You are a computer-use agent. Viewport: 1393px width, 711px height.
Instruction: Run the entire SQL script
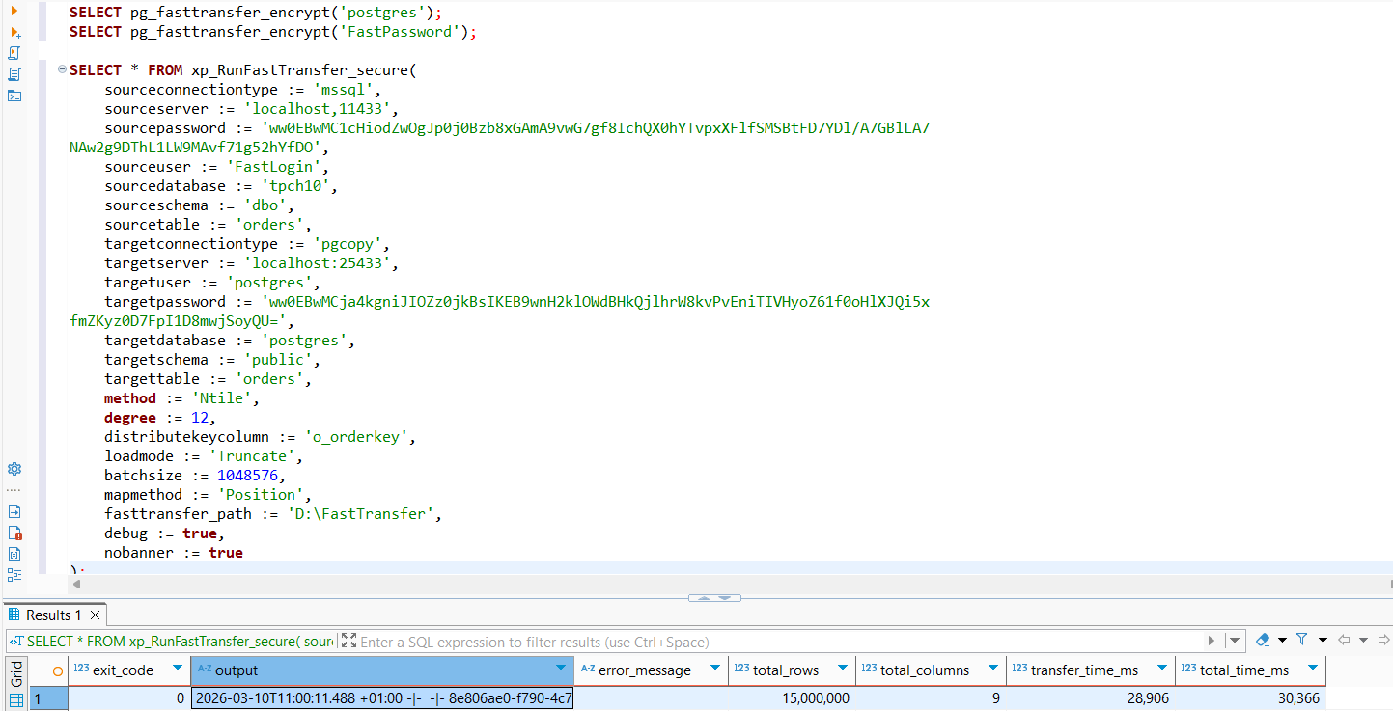coord(14,53)
